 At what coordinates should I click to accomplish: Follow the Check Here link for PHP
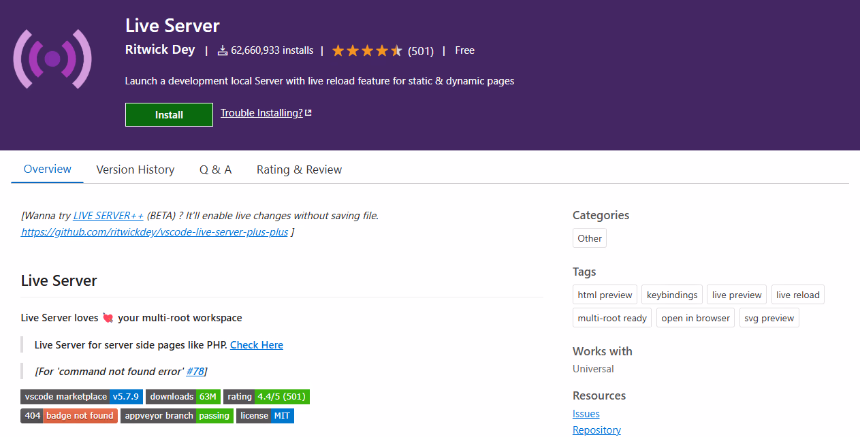(257, 345)
